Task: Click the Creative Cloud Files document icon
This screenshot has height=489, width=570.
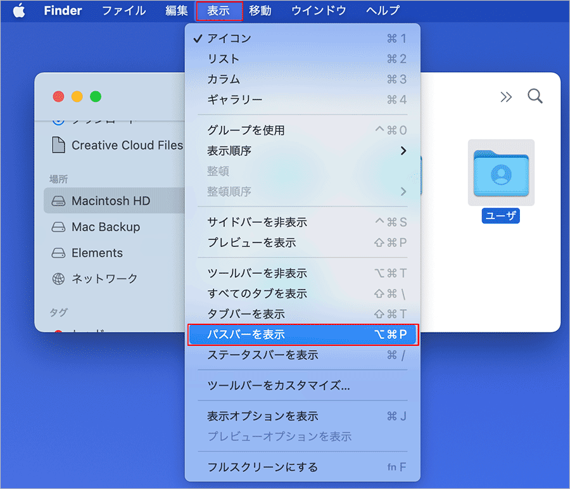Action: coord(58,145)
